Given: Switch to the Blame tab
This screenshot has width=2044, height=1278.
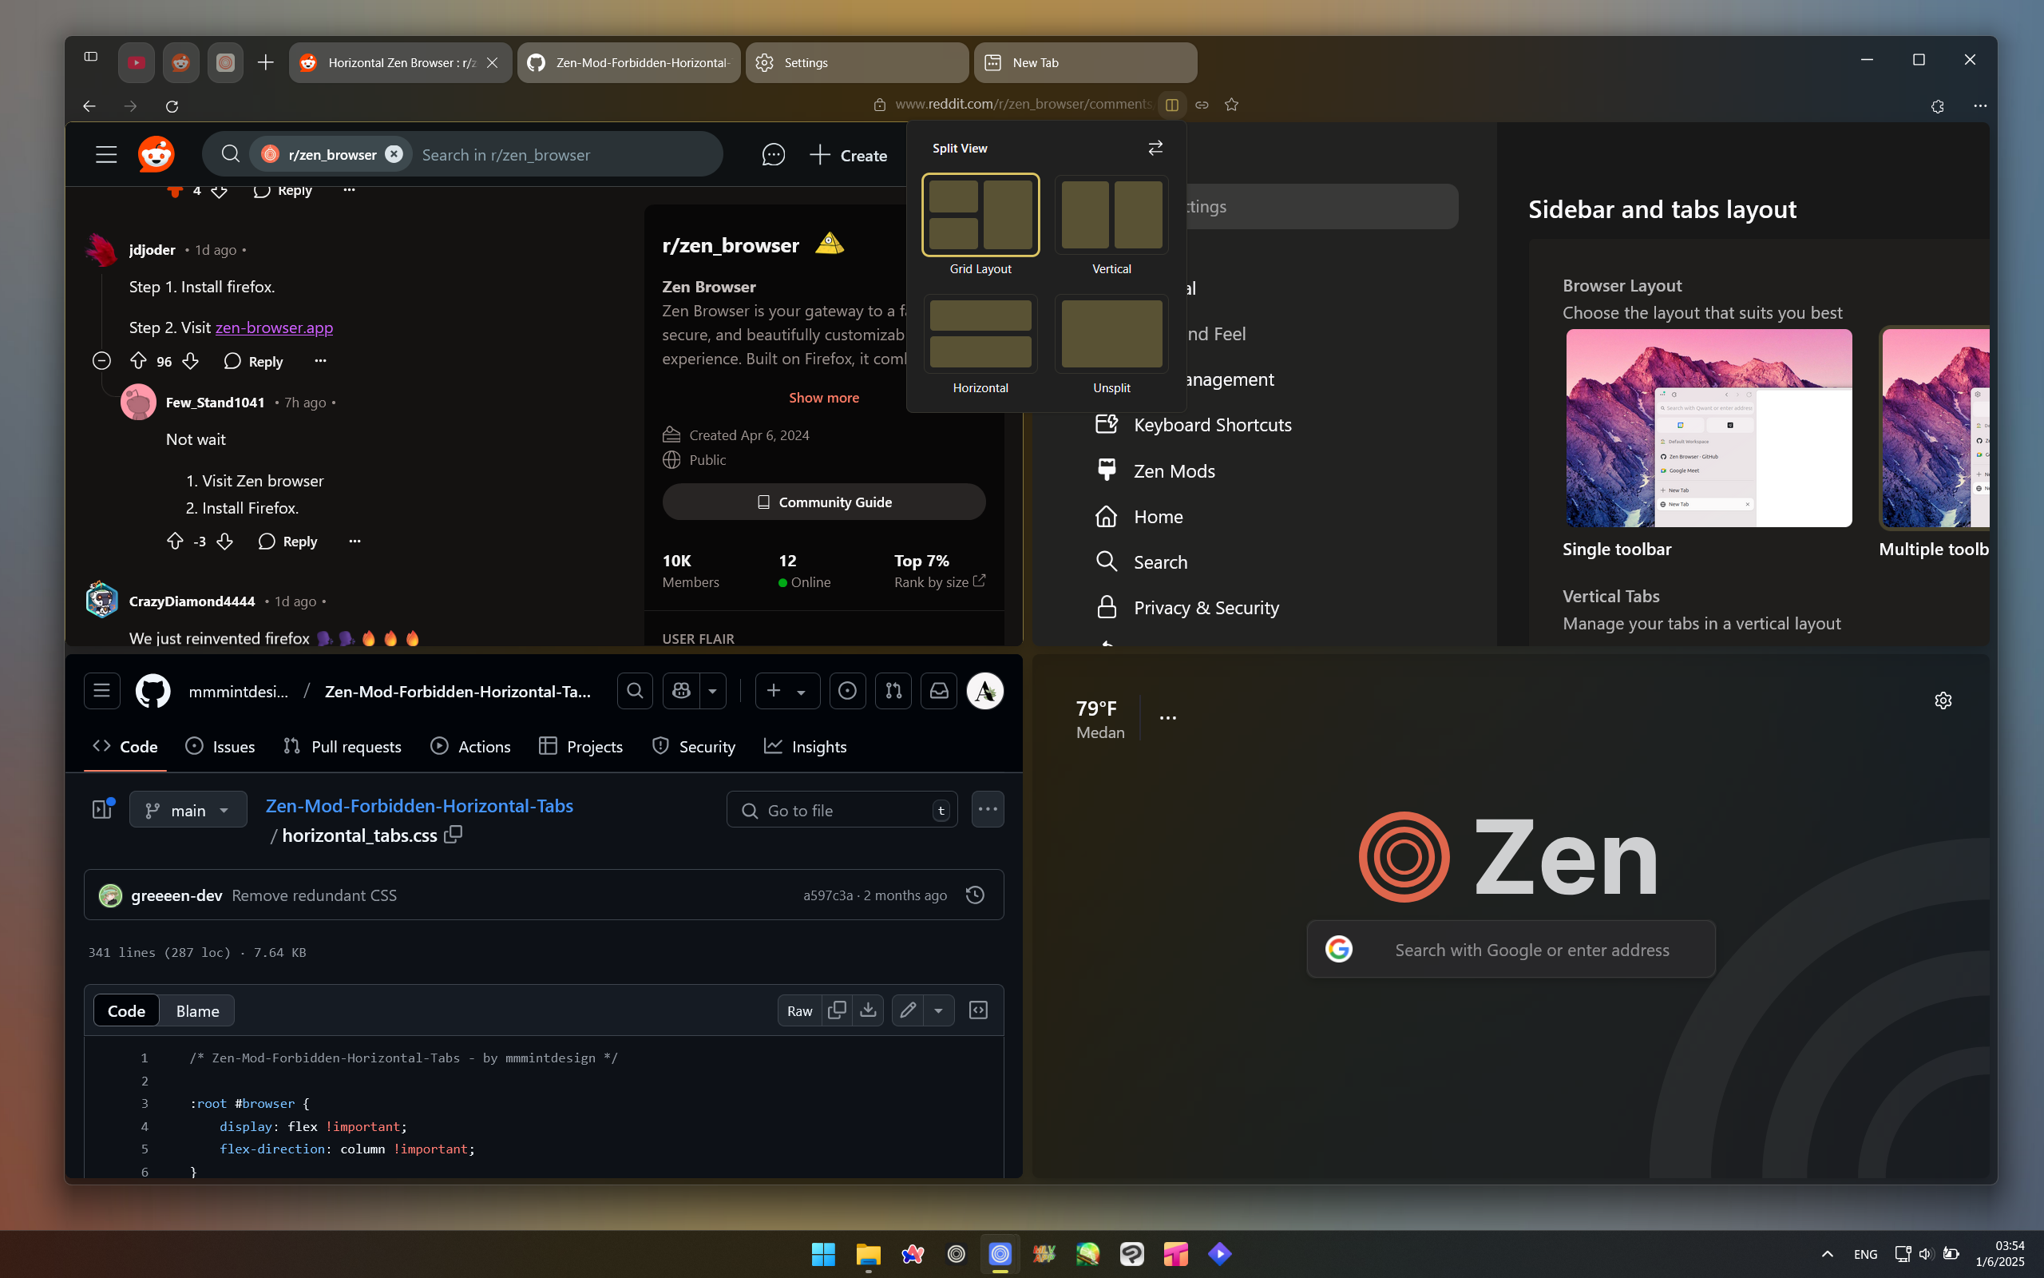Looking at the screenshot, I should pyautogui.click(x=196, y=1010).
